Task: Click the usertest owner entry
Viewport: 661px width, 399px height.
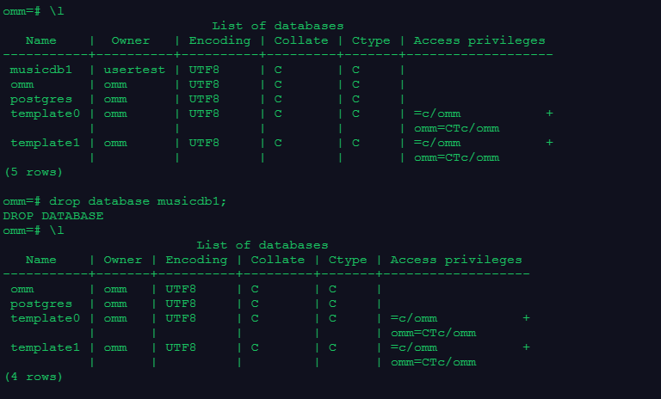Action: click(134, 70)
